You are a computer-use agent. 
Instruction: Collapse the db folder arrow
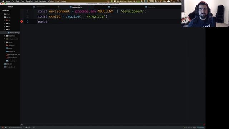click(x=5, y=29)
